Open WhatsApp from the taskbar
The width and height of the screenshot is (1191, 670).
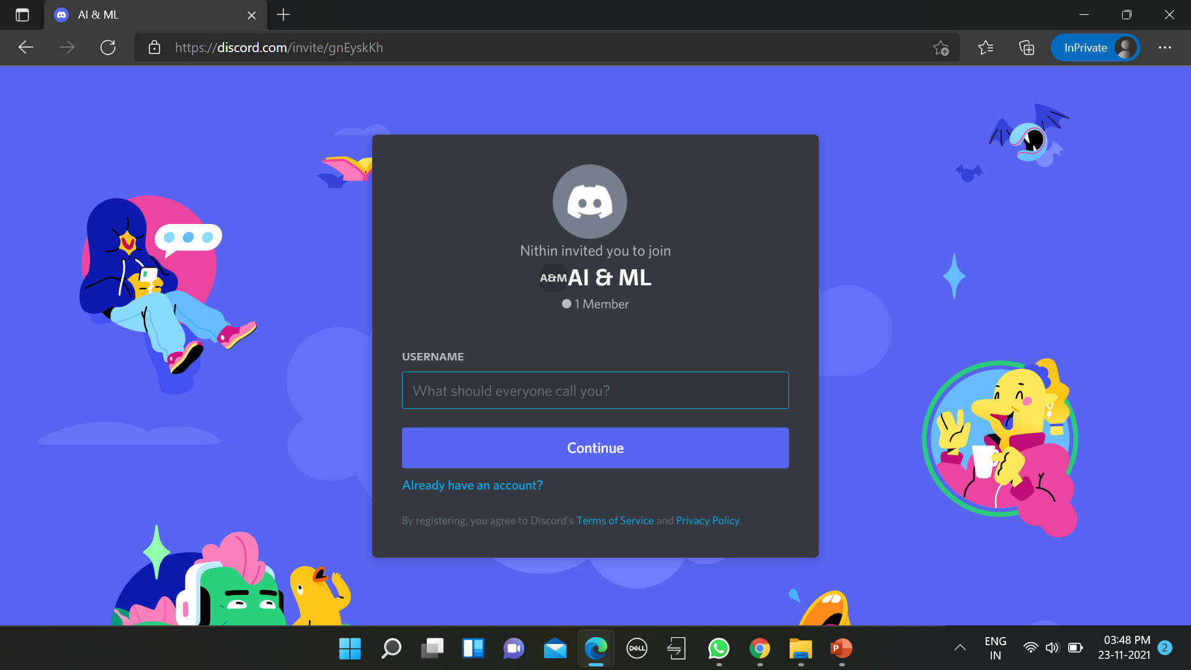(718, 648)
